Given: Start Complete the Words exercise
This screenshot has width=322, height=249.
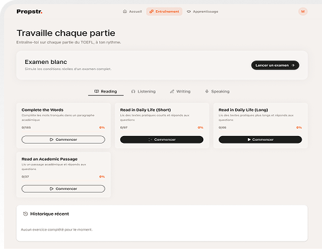Looking at the screenshot, I should 63,139.
